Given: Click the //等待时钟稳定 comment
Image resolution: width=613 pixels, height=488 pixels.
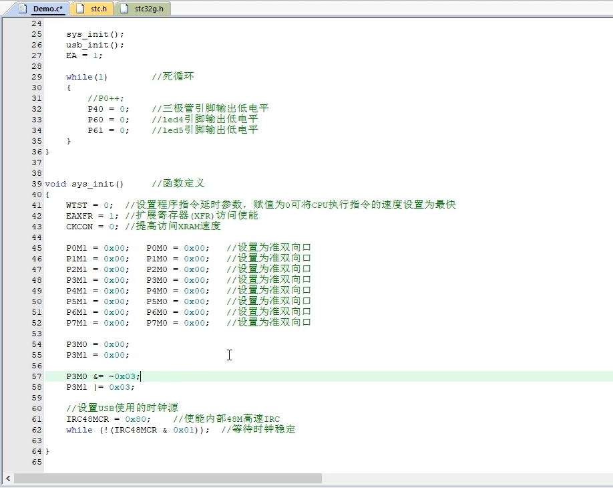Looking at the screenshot, I should [258, 429].
